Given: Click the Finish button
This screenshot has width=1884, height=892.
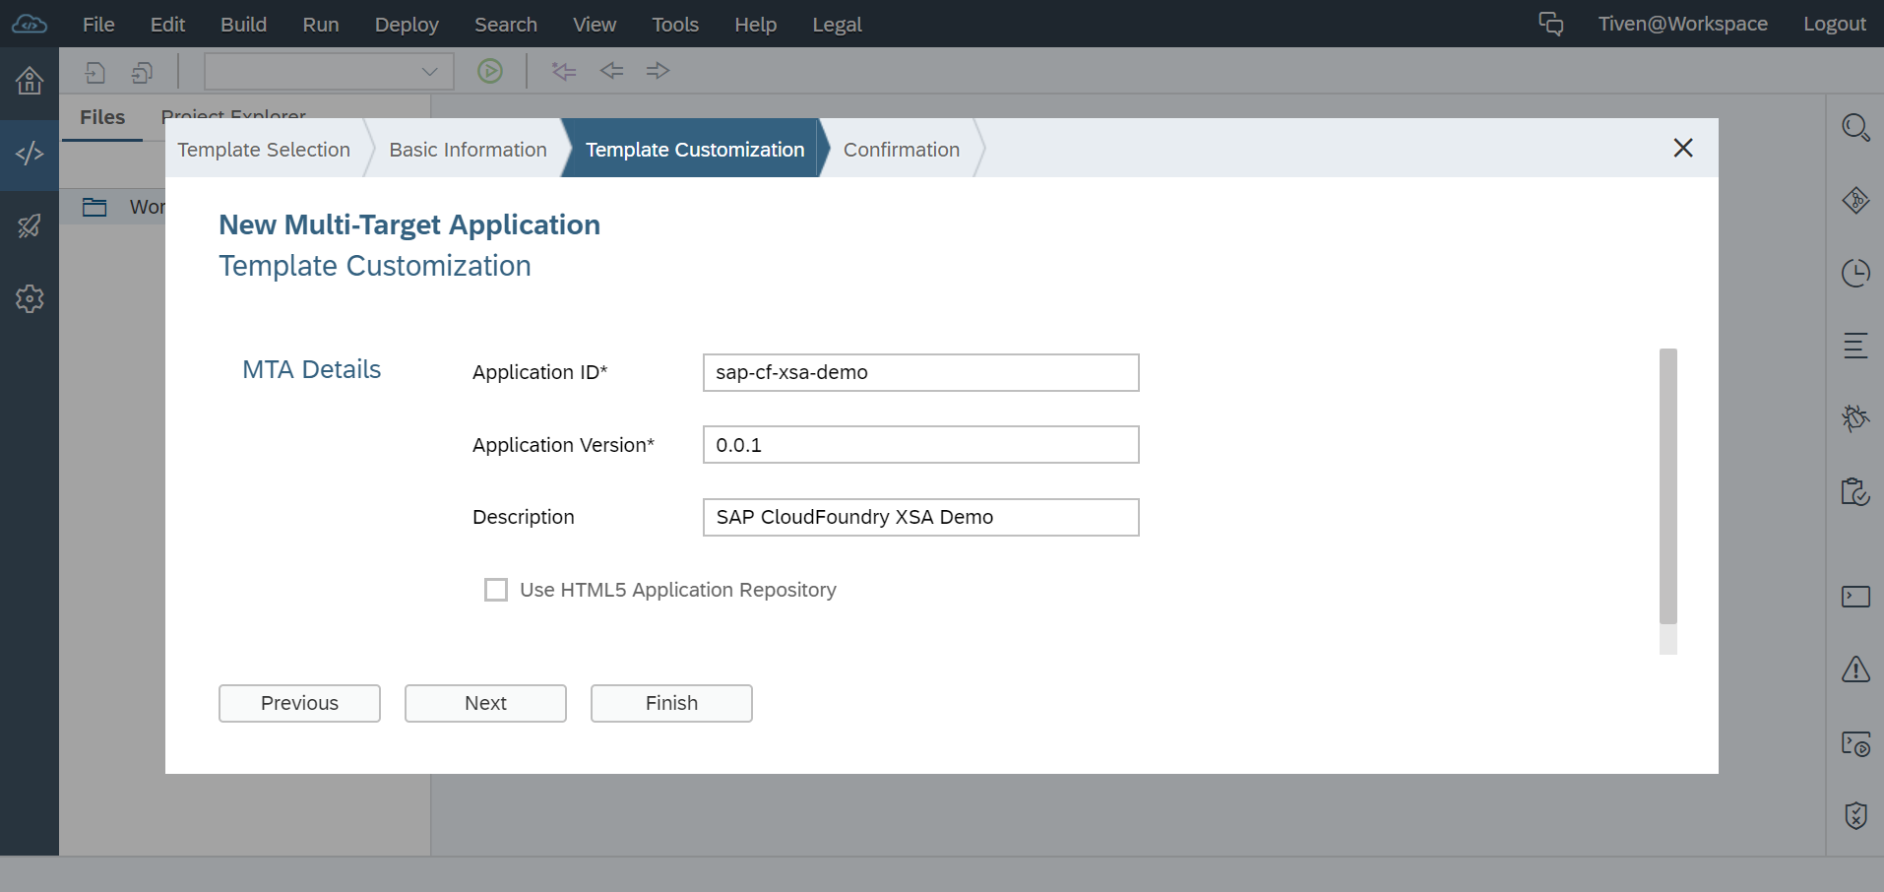Looking at the screenshot, I should (671, 703).
